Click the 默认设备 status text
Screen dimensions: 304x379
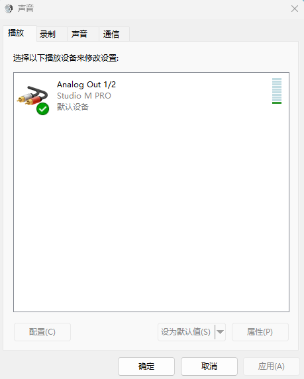pyautogui.click(x=73, y=106)
